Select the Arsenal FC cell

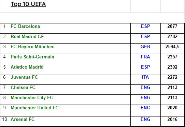point(70,121)
